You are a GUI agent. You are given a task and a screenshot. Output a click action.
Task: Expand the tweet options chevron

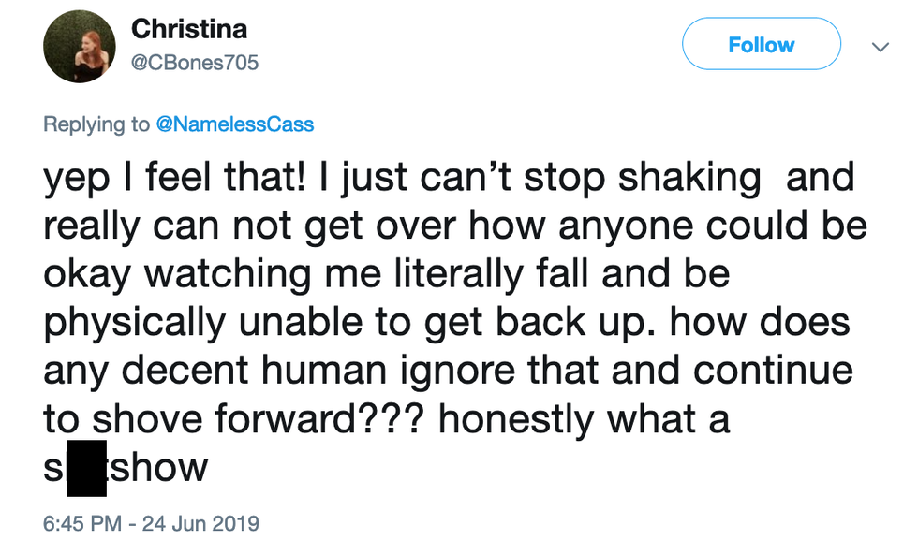[879, 46]
